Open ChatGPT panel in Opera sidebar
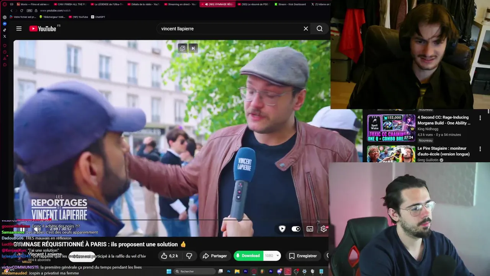This screenshot has width=490, height=276. [x=5, y=17]
